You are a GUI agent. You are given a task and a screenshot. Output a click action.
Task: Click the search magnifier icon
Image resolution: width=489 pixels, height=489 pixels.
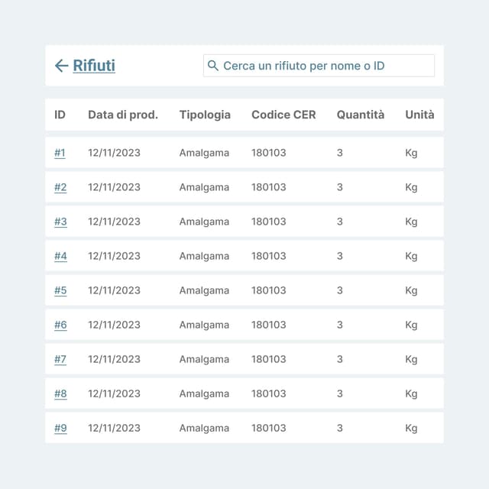pos(213,66)
